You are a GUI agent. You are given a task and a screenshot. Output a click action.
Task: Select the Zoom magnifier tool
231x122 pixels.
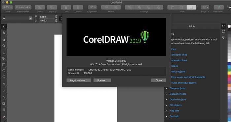[x=4, y=46]
